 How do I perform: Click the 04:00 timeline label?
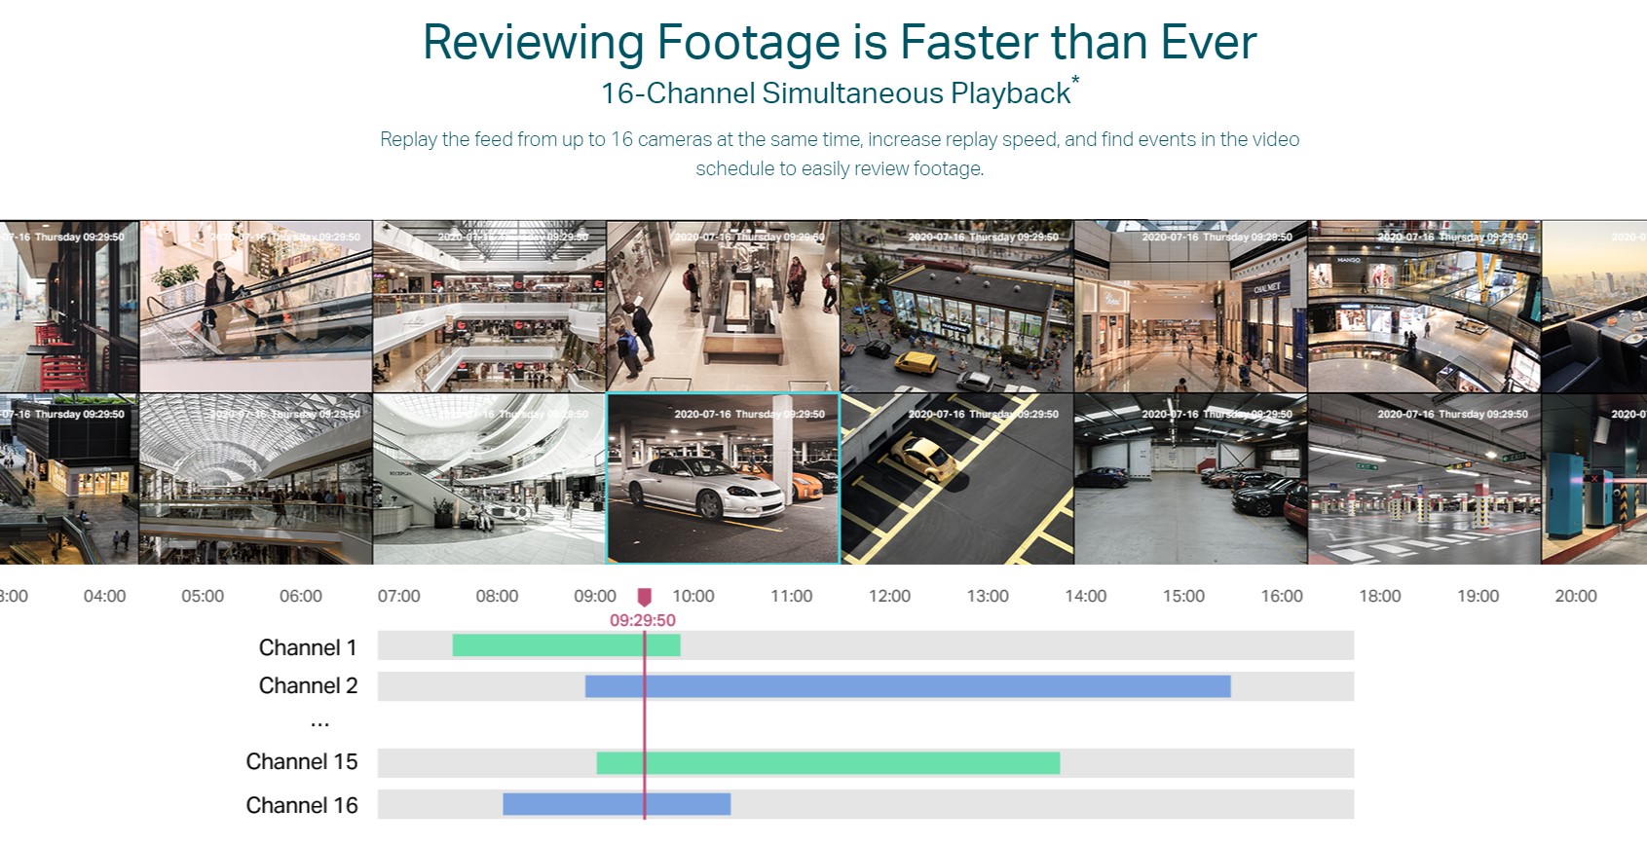click(104, 596)
